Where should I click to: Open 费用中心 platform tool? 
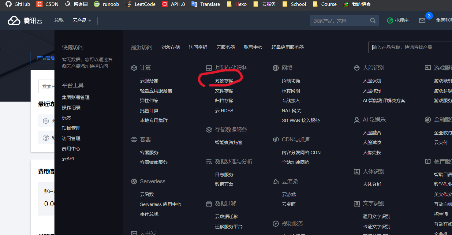71,149
